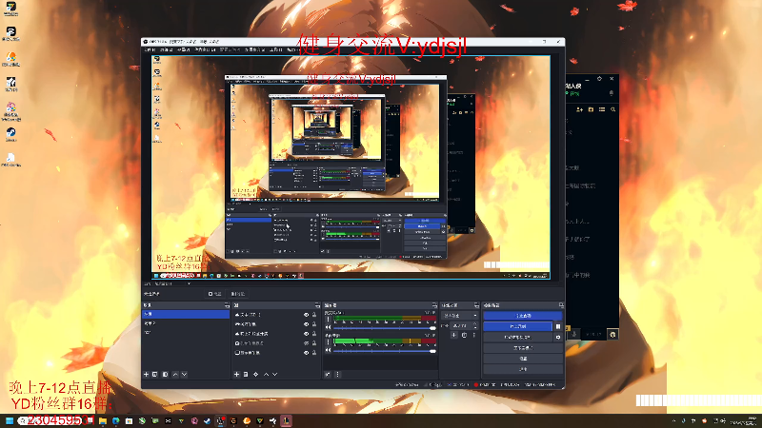This screenshot has height=428, width=762.
Task: Click the top streaming button in Controls
Action: coord(523,316)
